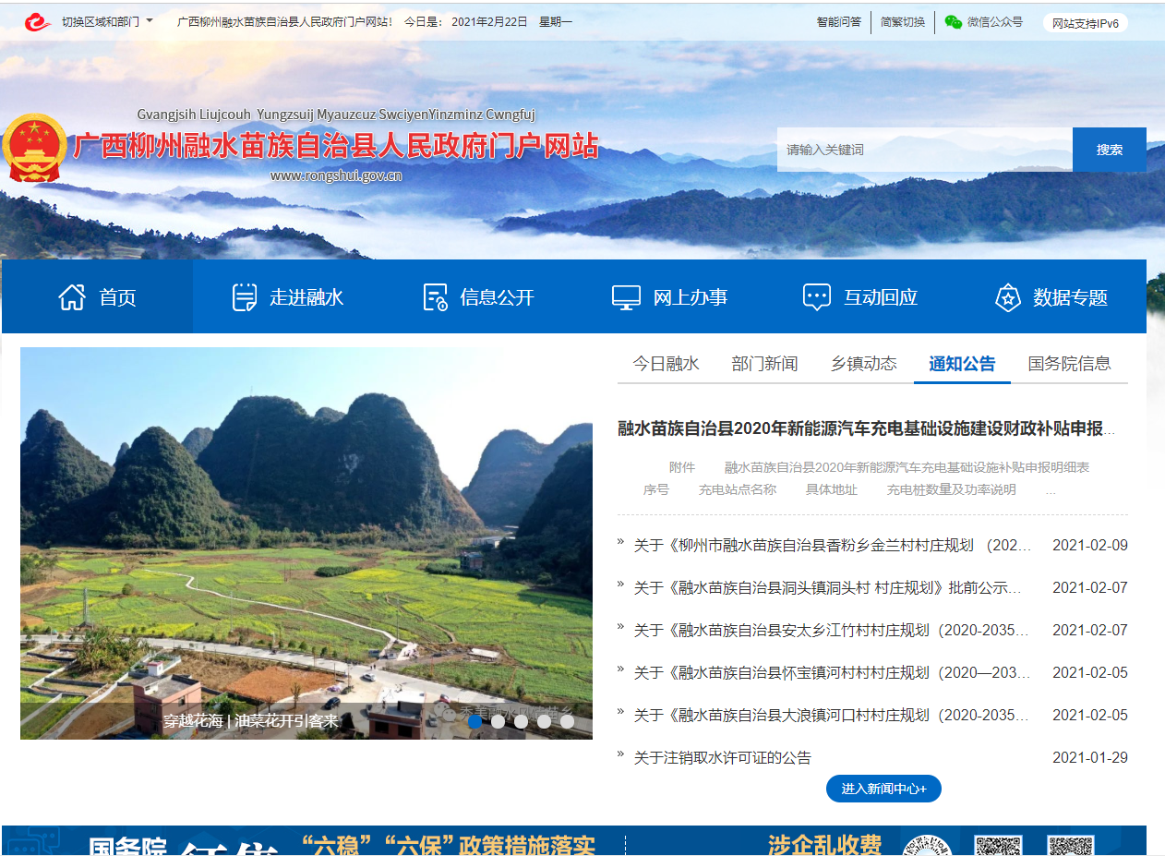Click the 信息公开 document icon
The image size is (1165, 856).
[435, 297]
